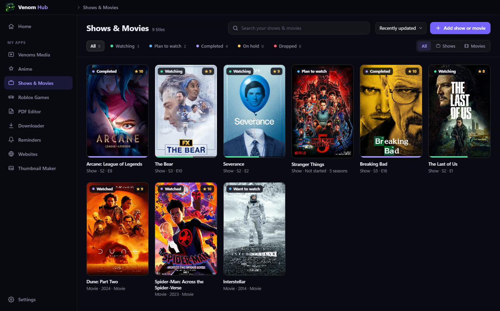The width and height of the screenshot is (500, 311).
Task: Click the Venom Hub logo icon
Action: click(x=10, y=7)
